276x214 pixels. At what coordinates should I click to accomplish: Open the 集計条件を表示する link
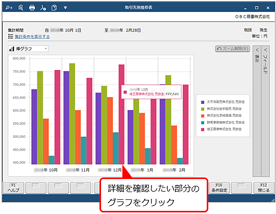(32, 37)
